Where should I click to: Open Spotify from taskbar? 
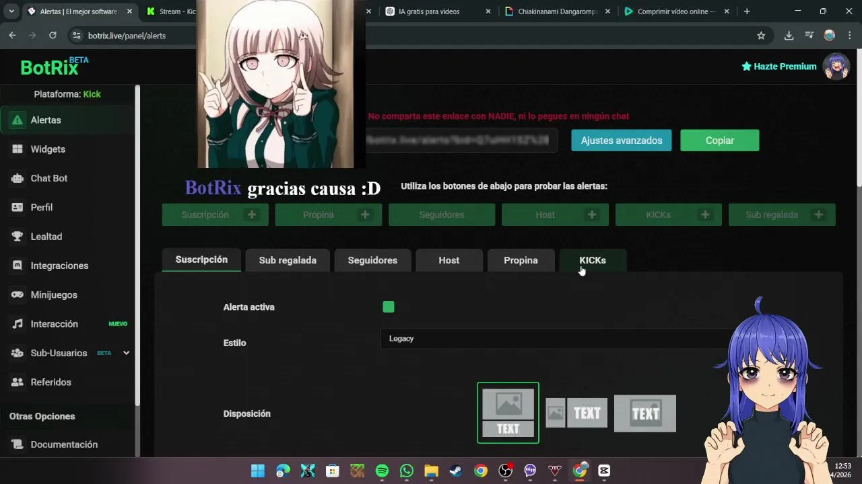coord(382,471)
